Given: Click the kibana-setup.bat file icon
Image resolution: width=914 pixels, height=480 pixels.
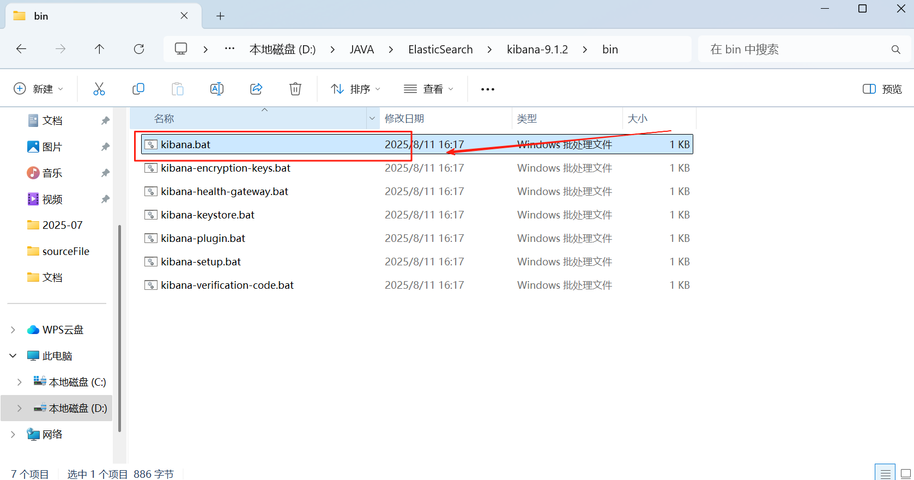Looking at the screenshot, I should click(151, 262).
